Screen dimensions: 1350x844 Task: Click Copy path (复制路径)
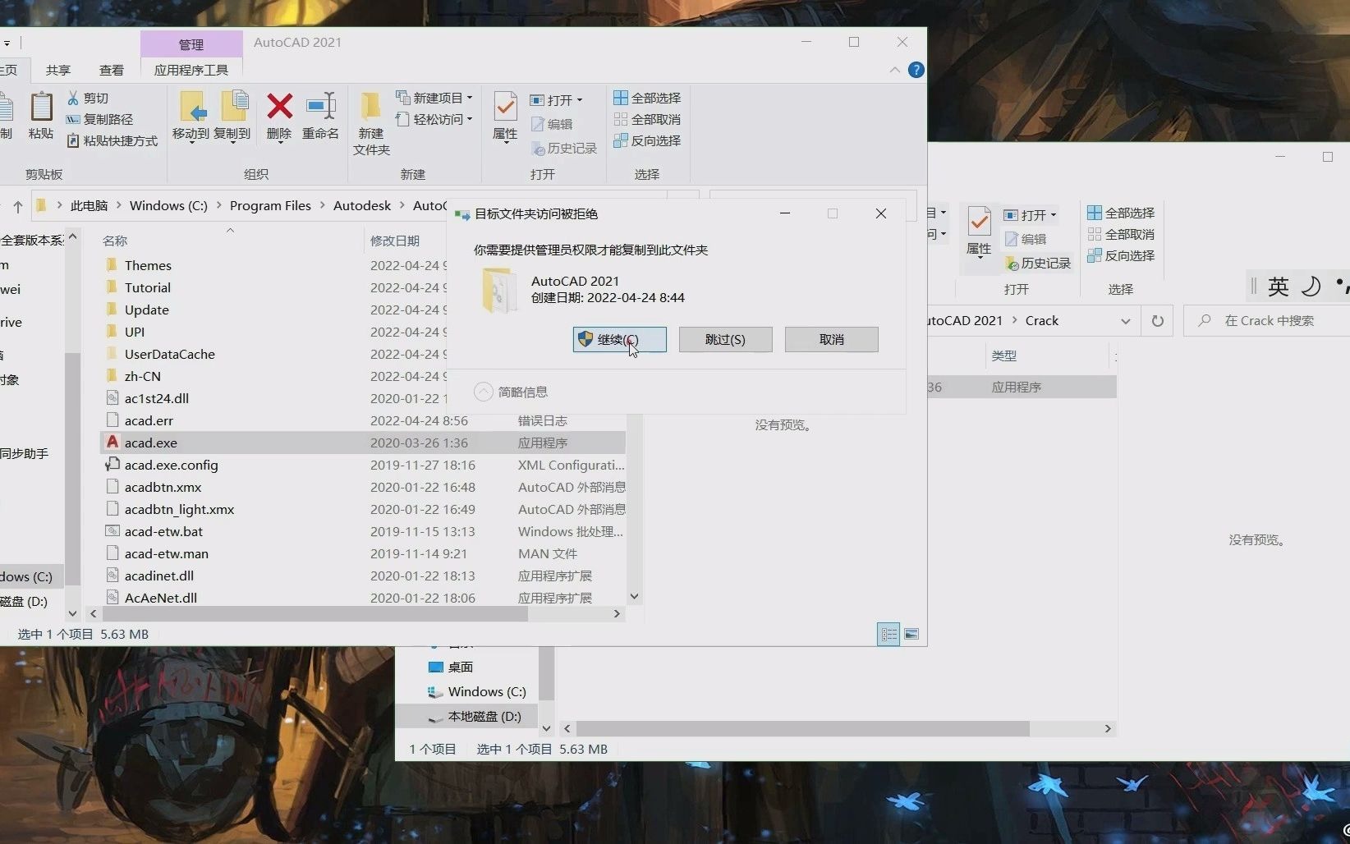99,119
